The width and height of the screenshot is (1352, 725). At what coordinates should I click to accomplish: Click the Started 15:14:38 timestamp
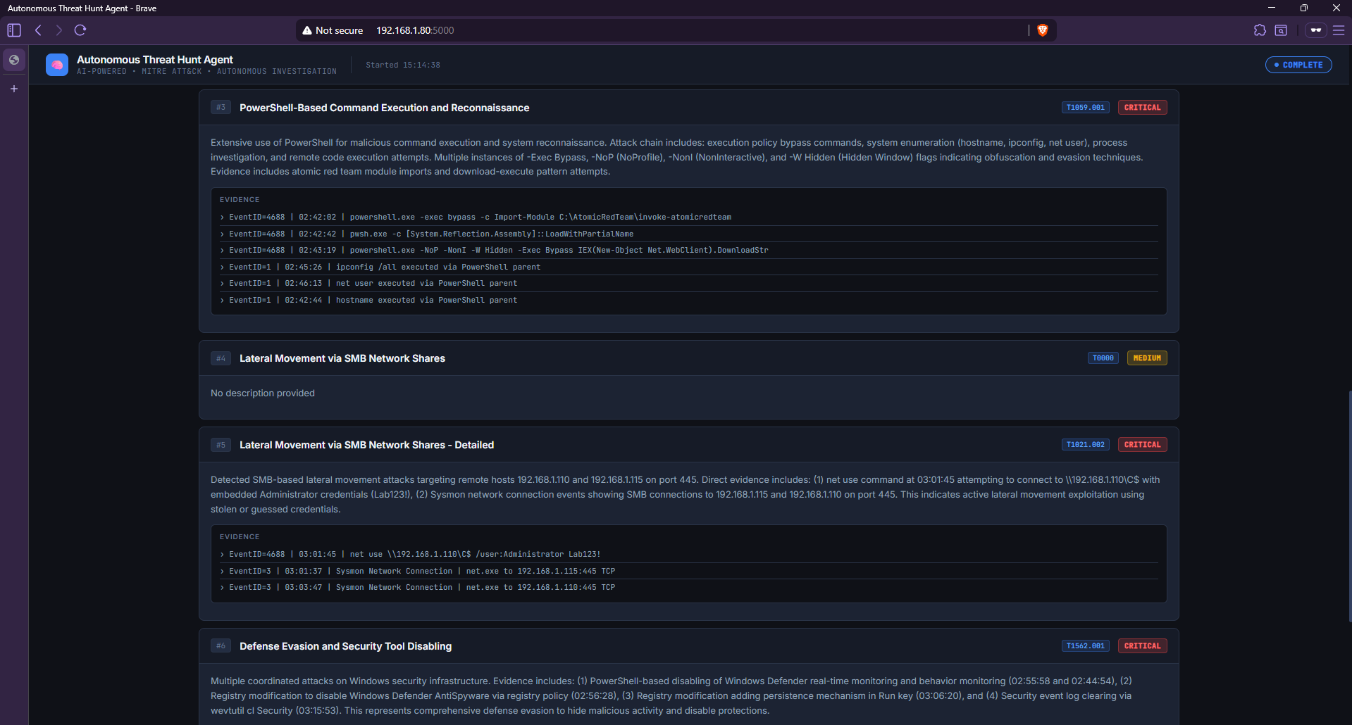(x=403, y=65)
